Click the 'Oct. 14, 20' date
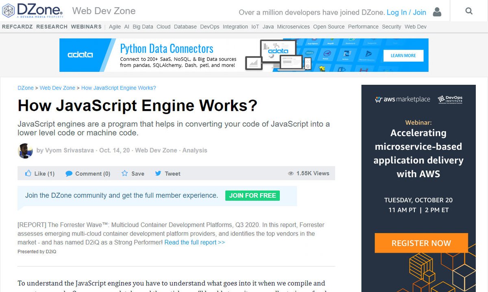The width and height of the screenshot is (488, 292). 115,150
